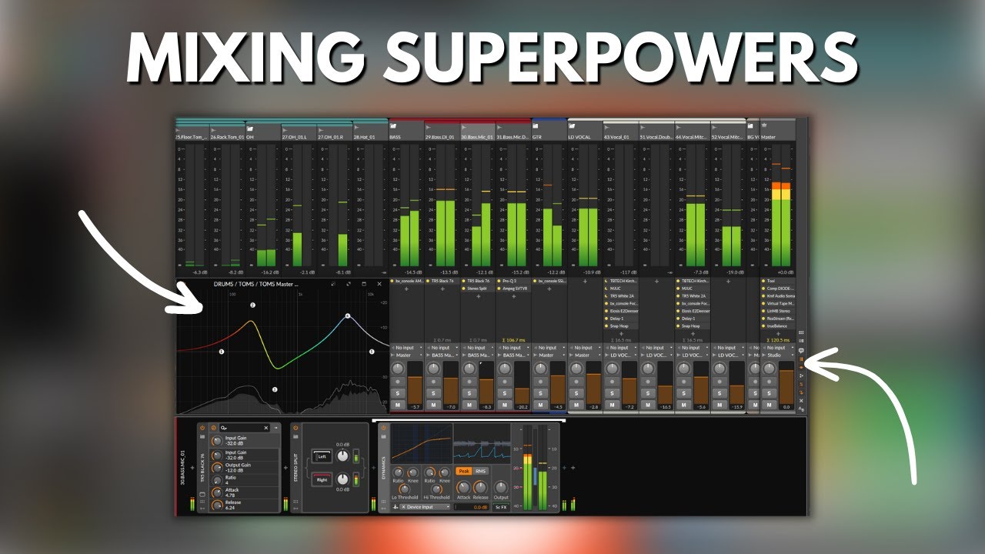
Task: Click the play triangle on 29.Bass.DI_01 header
Action: point(429,128)
